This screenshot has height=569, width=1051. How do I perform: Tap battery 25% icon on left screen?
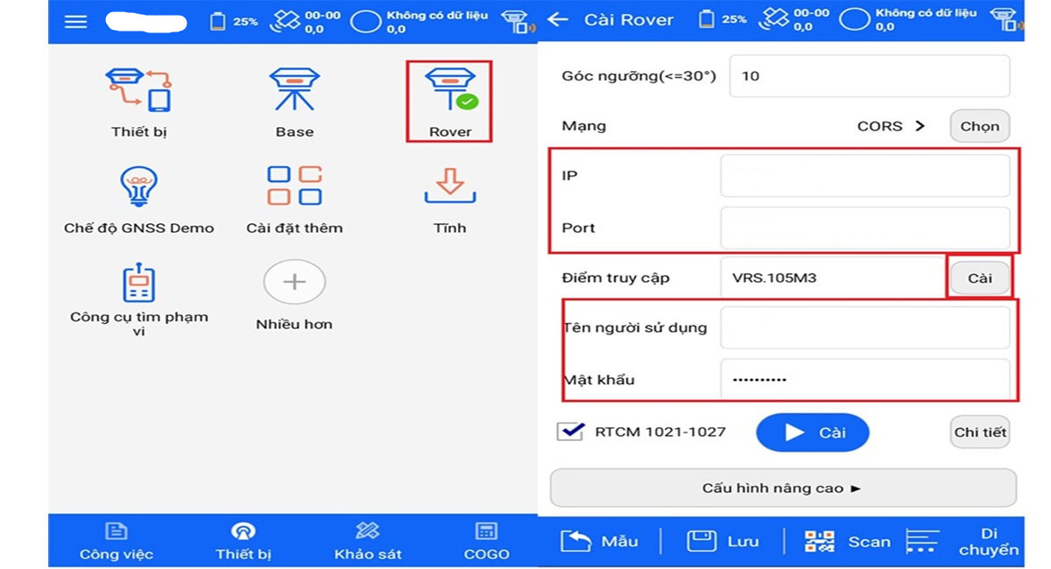pos(218,21)
